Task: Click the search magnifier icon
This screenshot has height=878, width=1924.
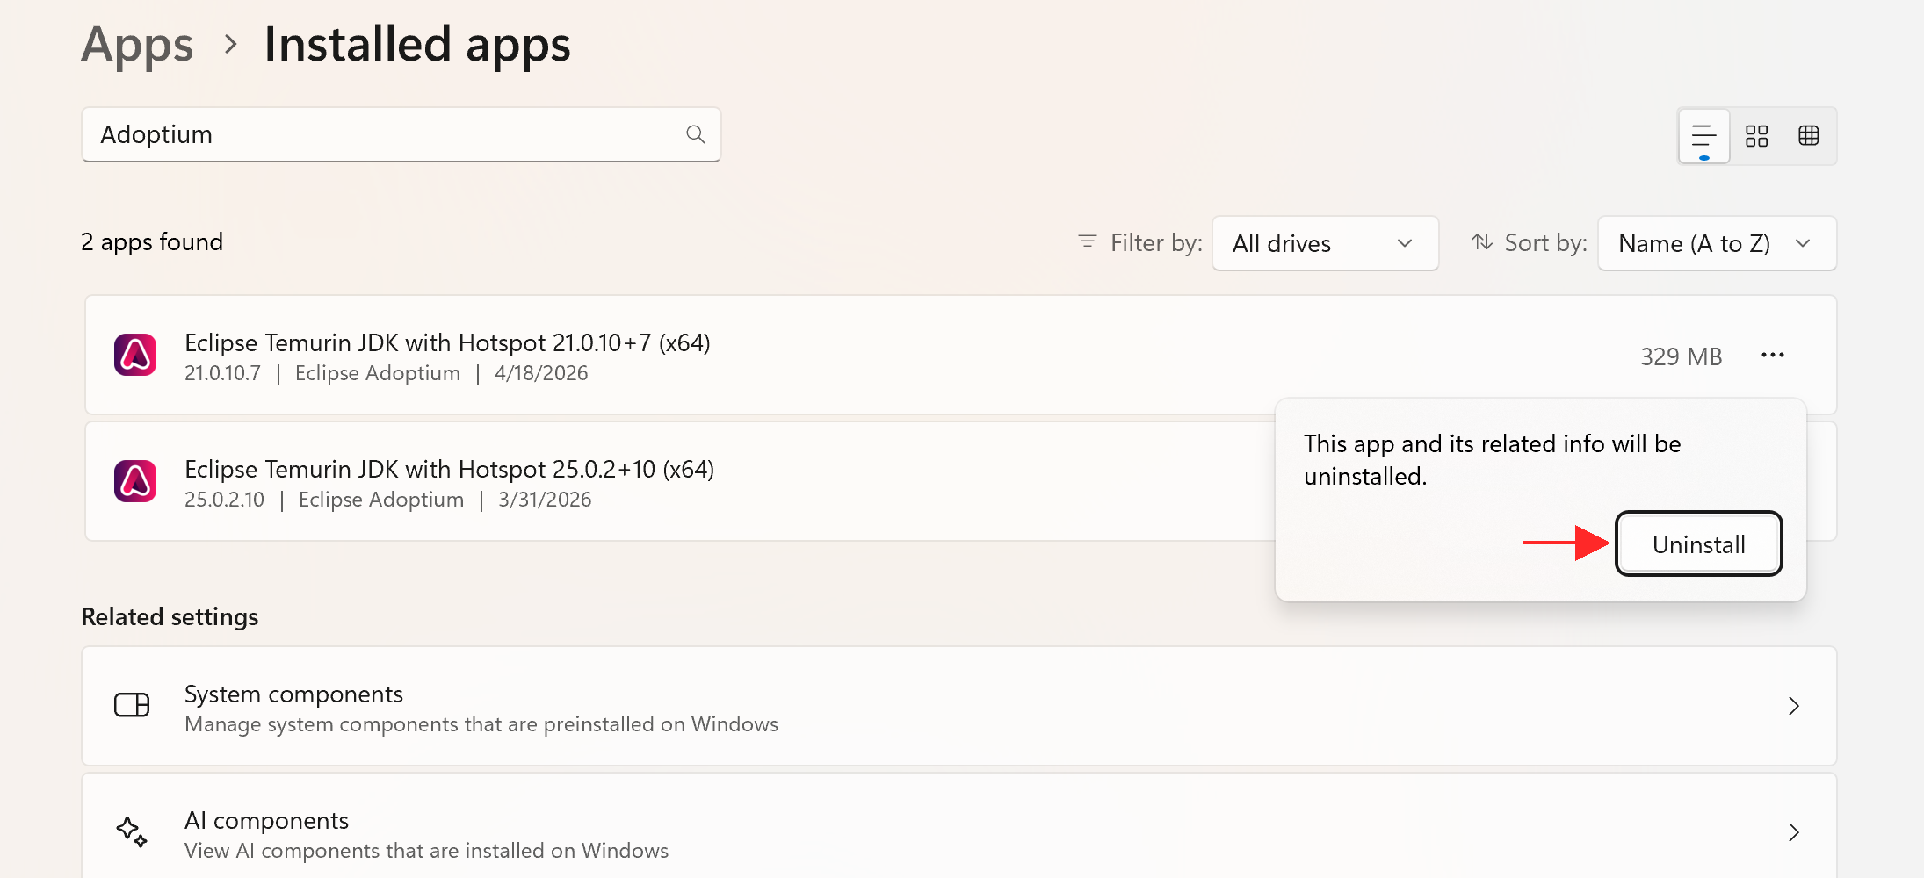Action: [695, 134]
